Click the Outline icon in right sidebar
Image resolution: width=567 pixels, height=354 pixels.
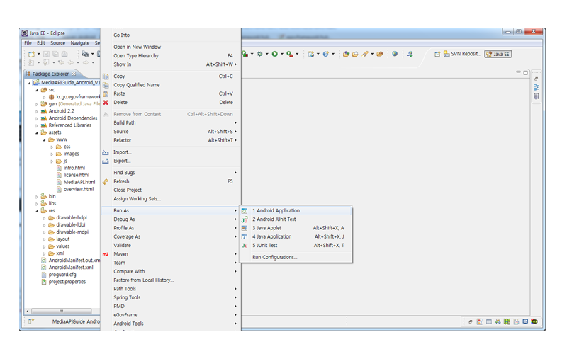537,87
